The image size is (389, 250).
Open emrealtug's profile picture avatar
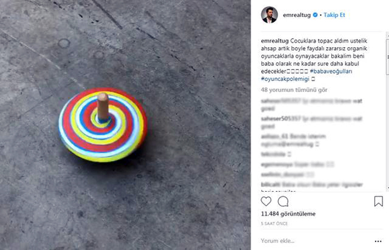[269, 15]
